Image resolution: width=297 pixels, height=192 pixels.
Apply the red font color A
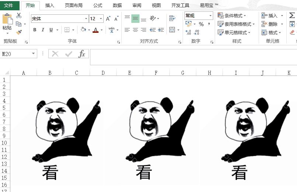point(96,30)
